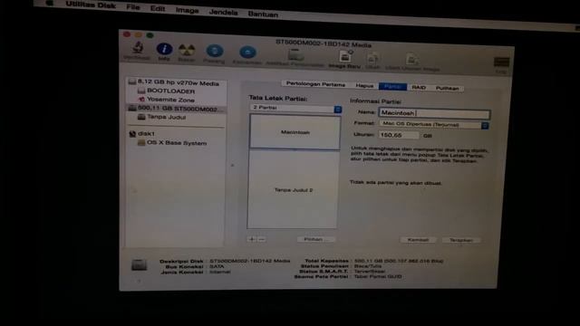Click the Eject (Keluarkan) toolbar icon
Image resolution: width=580 pixels, height=326 pixels.
pyautogui.click(x=247, y=53)
